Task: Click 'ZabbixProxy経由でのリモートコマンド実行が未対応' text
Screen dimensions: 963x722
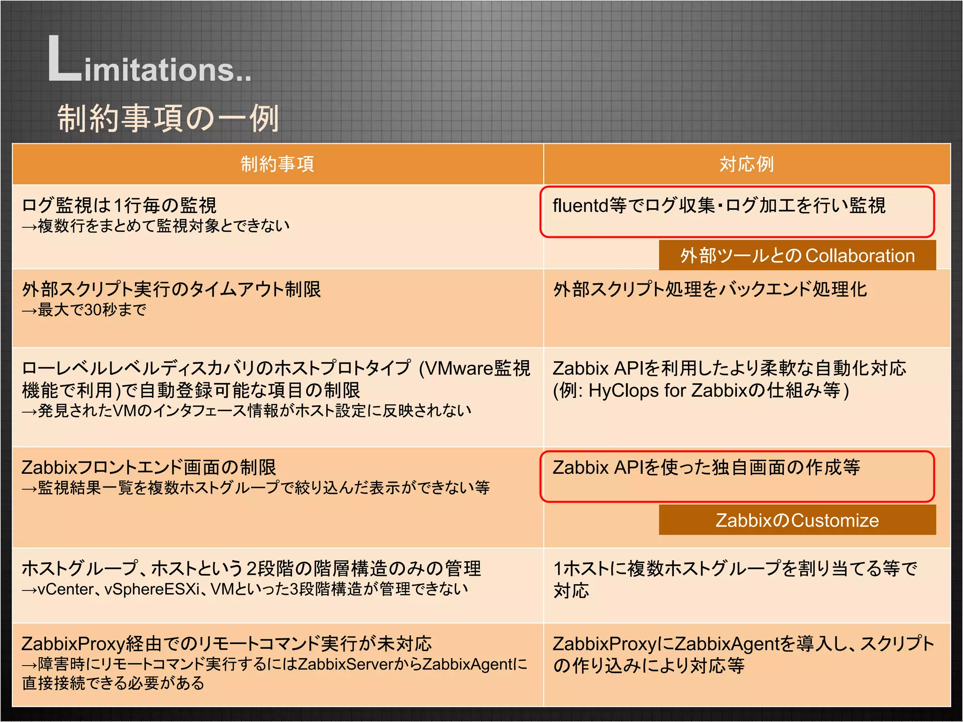Action: tap(227, 644)
